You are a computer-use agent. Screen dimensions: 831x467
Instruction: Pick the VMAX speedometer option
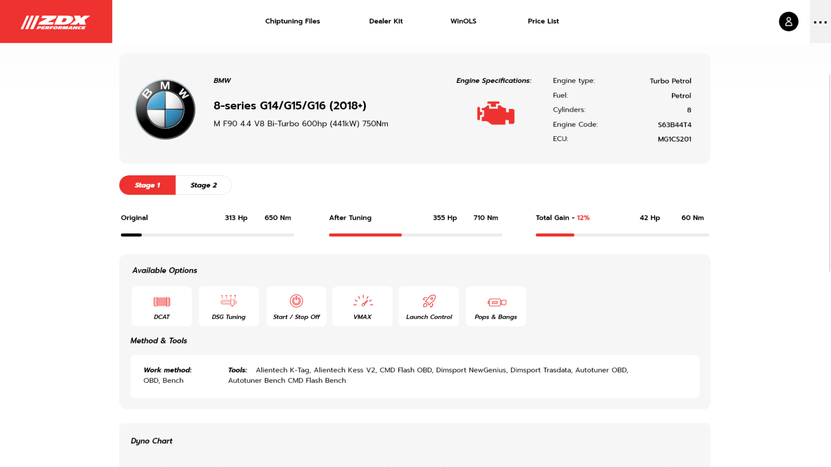pyautogui.click(x=362, y=307)
